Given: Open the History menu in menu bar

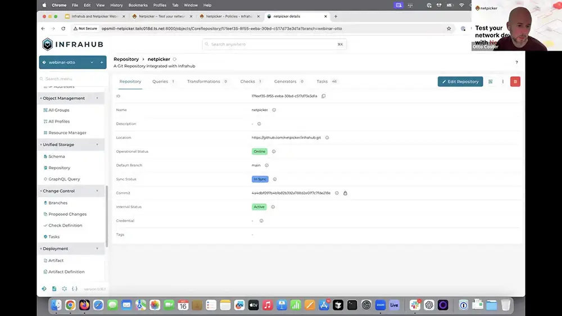Looking at the screenshot, I should point(116,6).
